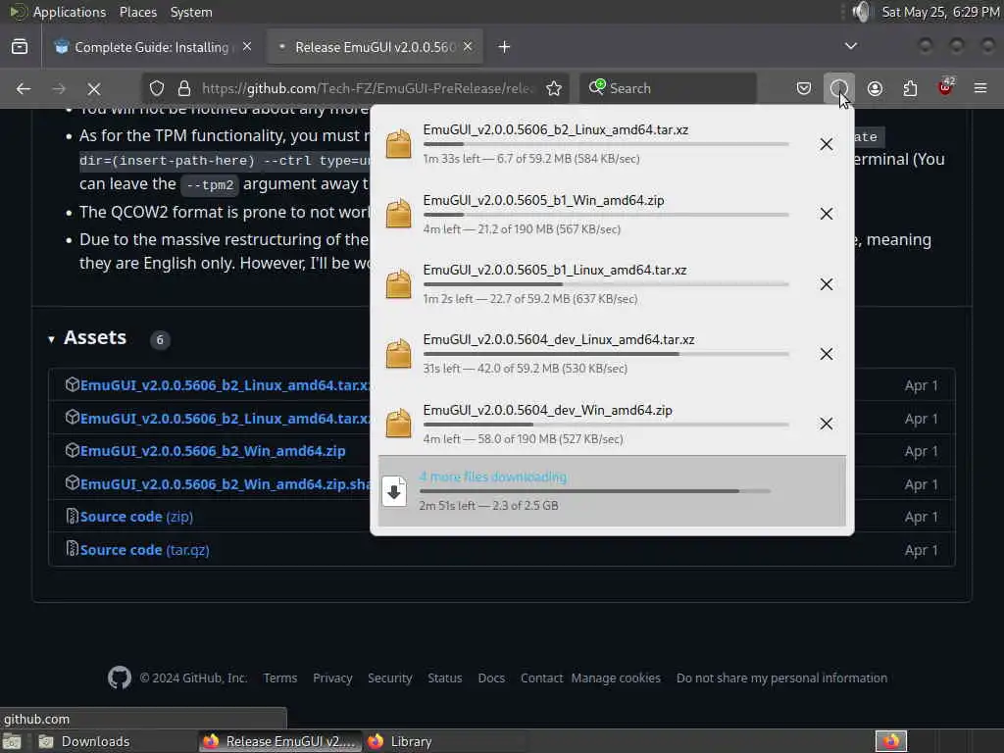Click the uBlock extension icon with badge

pyautogui.click(x=946, y=87)
